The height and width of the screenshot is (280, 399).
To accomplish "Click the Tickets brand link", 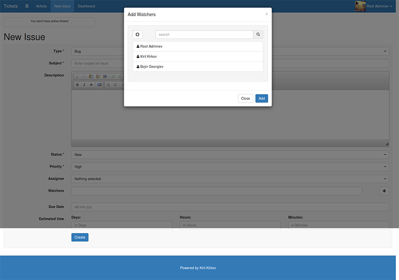I will tap(10, 6).
